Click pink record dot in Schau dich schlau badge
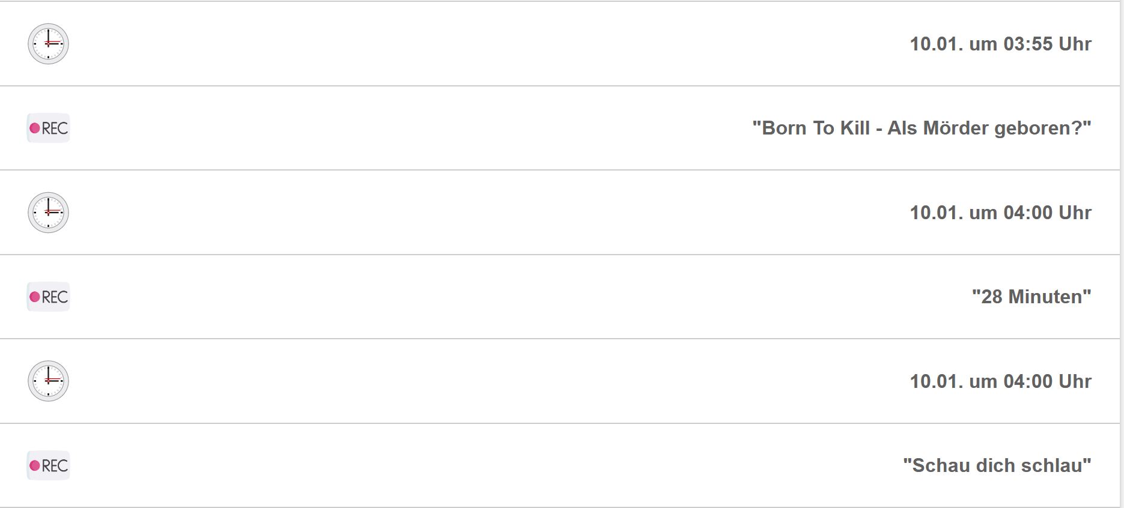Viewport: 1124px width, 508px height. (x=35, y=465)
